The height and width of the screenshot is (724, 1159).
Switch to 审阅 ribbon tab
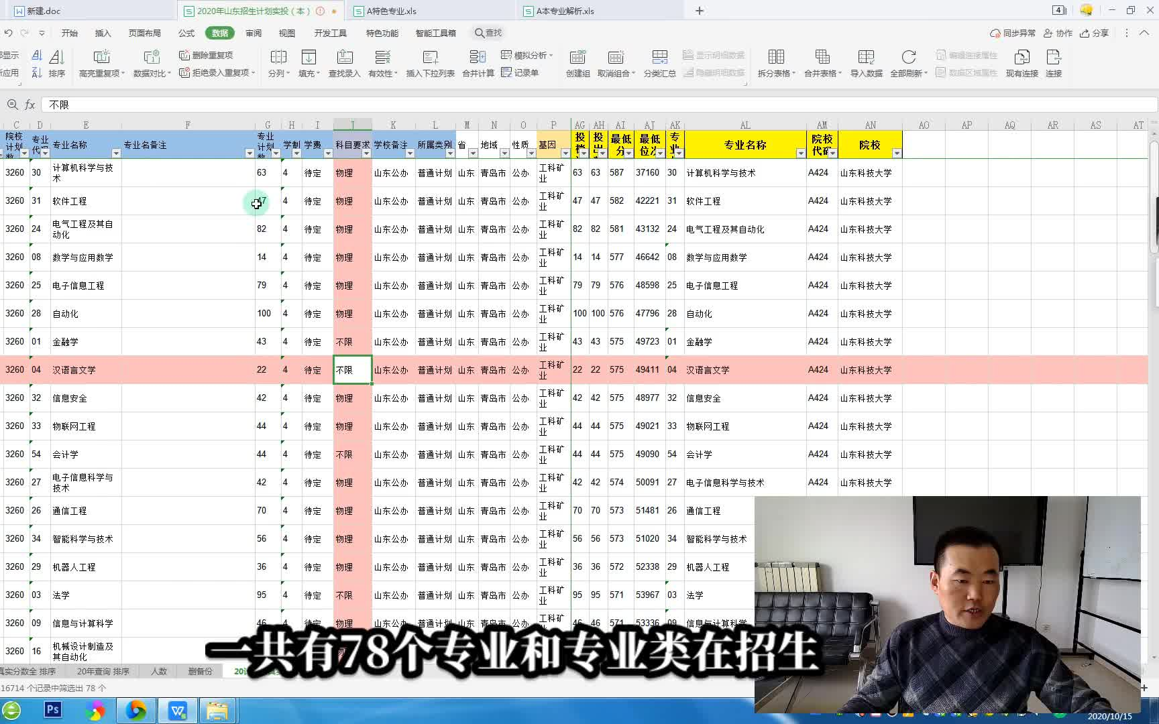[x=254, y=33]
